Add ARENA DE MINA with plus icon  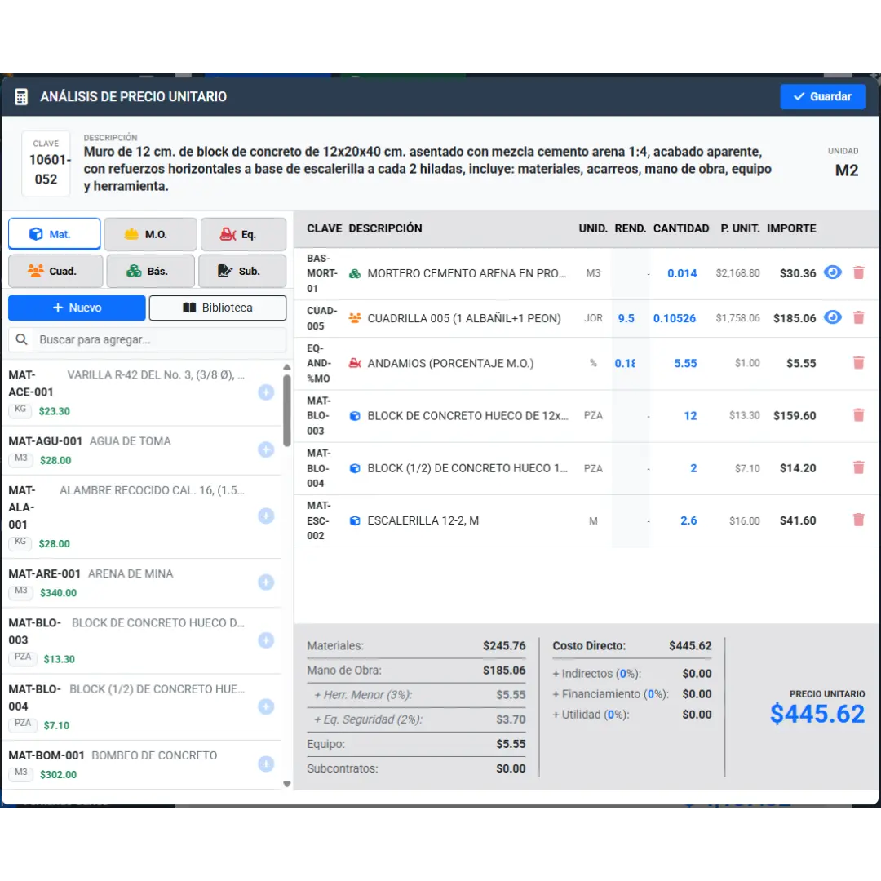[266, 582]
